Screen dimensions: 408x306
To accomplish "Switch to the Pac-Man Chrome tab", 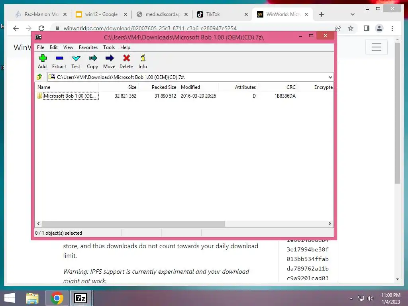I will tap(41, 14).
